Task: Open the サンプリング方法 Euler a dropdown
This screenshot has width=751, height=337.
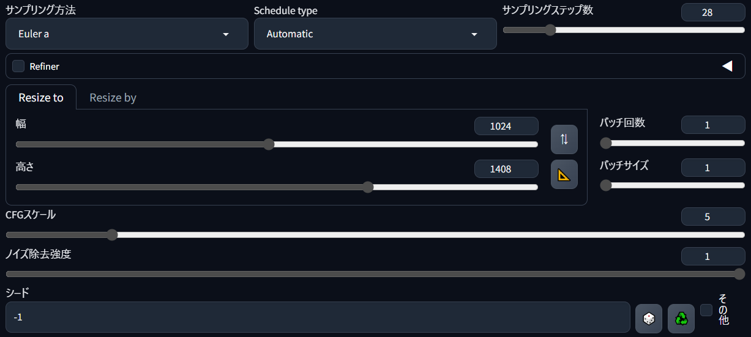Action: point(127,34)
